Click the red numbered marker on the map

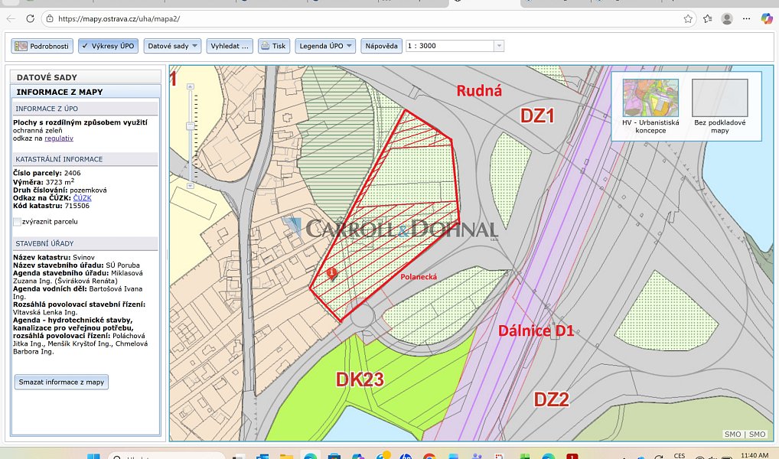coord(332,272)
